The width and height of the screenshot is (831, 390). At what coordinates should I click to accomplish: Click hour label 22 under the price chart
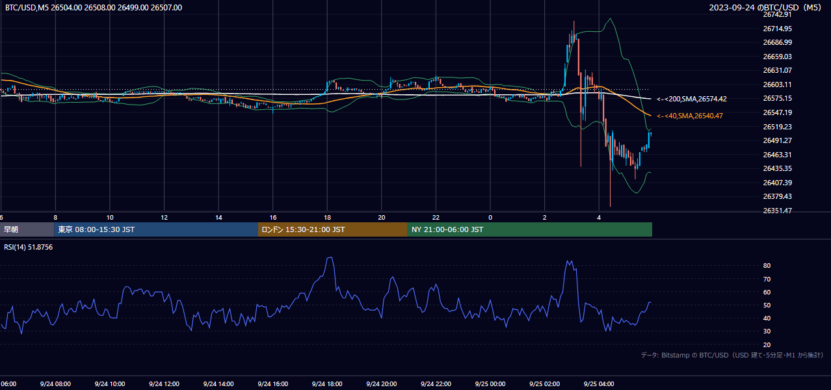(436, 217)
